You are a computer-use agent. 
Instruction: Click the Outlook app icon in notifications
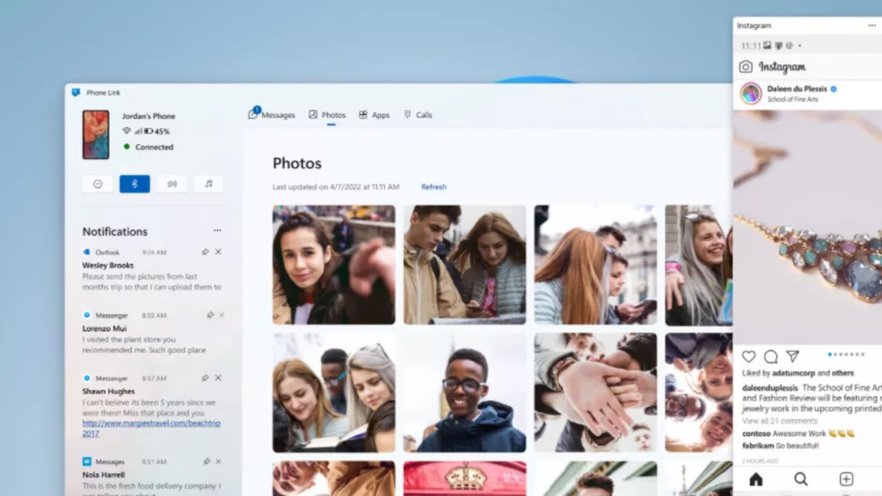pyautogui.click(x=86, y=252)
